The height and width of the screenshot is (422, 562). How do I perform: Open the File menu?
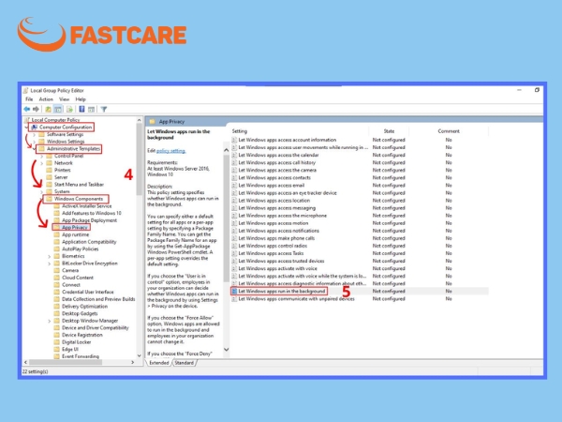pos(29,99)
